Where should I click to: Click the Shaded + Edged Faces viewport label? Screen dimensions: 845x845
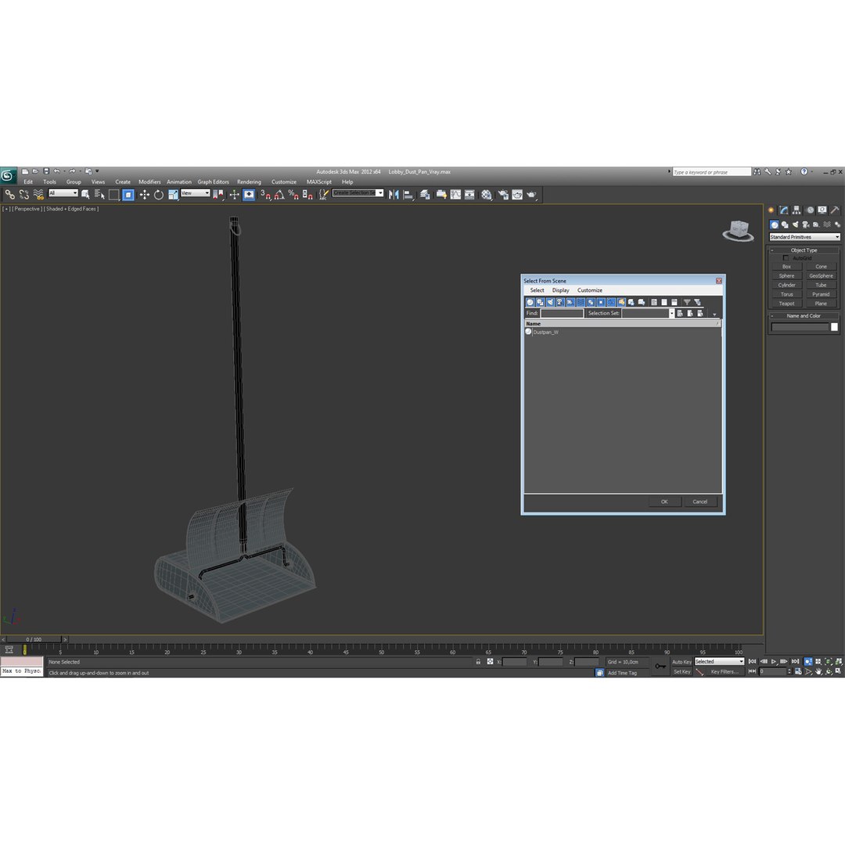coord(72,209)
